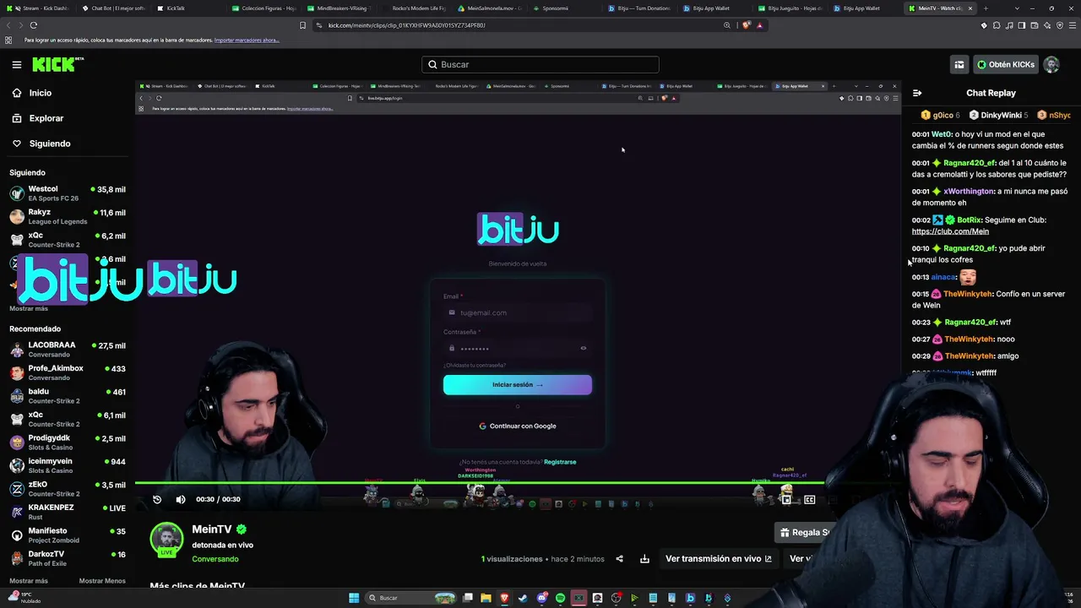Focus the browser address bar URL

(407, 25)
